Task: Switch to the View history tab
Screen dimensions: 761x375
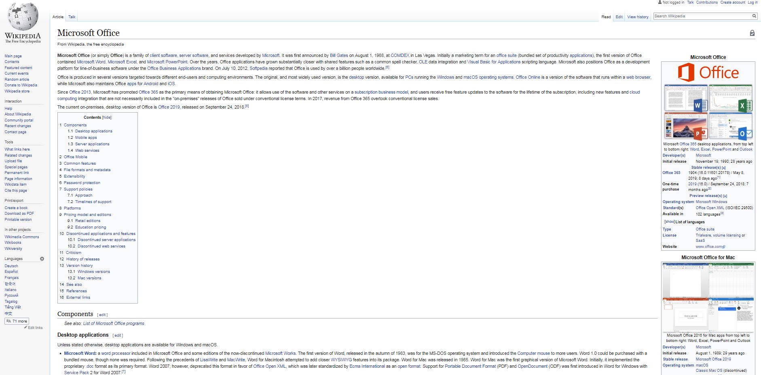Action: [x=638, y=17]
